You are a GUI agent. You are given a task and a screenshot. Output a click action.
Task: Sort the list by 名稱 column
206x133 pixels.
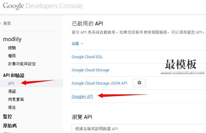pyautogui.click(x=75, y=44)
